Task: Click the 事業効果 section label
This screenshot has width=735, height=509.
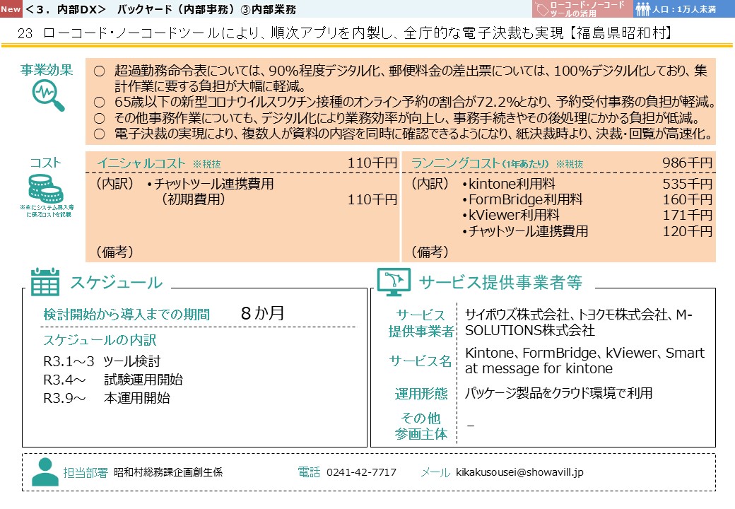Action: click(47, 70)
